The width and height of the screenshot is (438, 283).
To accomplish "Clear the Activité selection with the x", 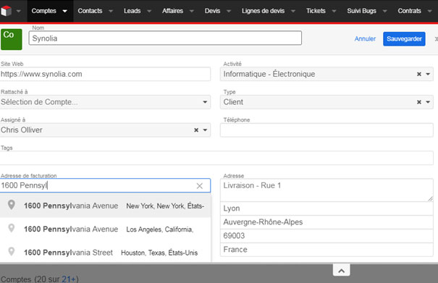I will coord(419,74).
